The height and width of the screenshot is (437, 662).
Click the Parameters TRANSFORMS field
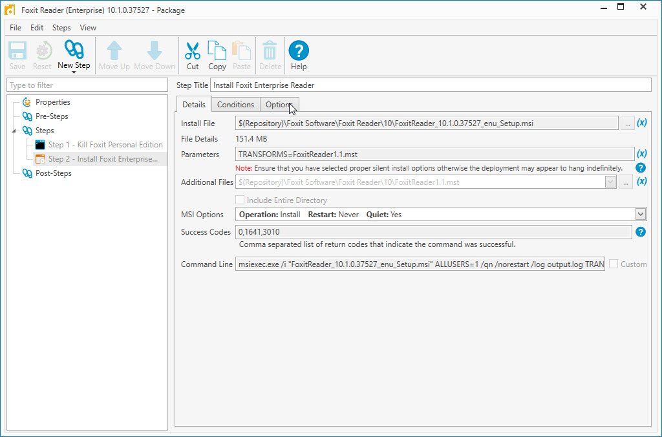tap(435, 154)
